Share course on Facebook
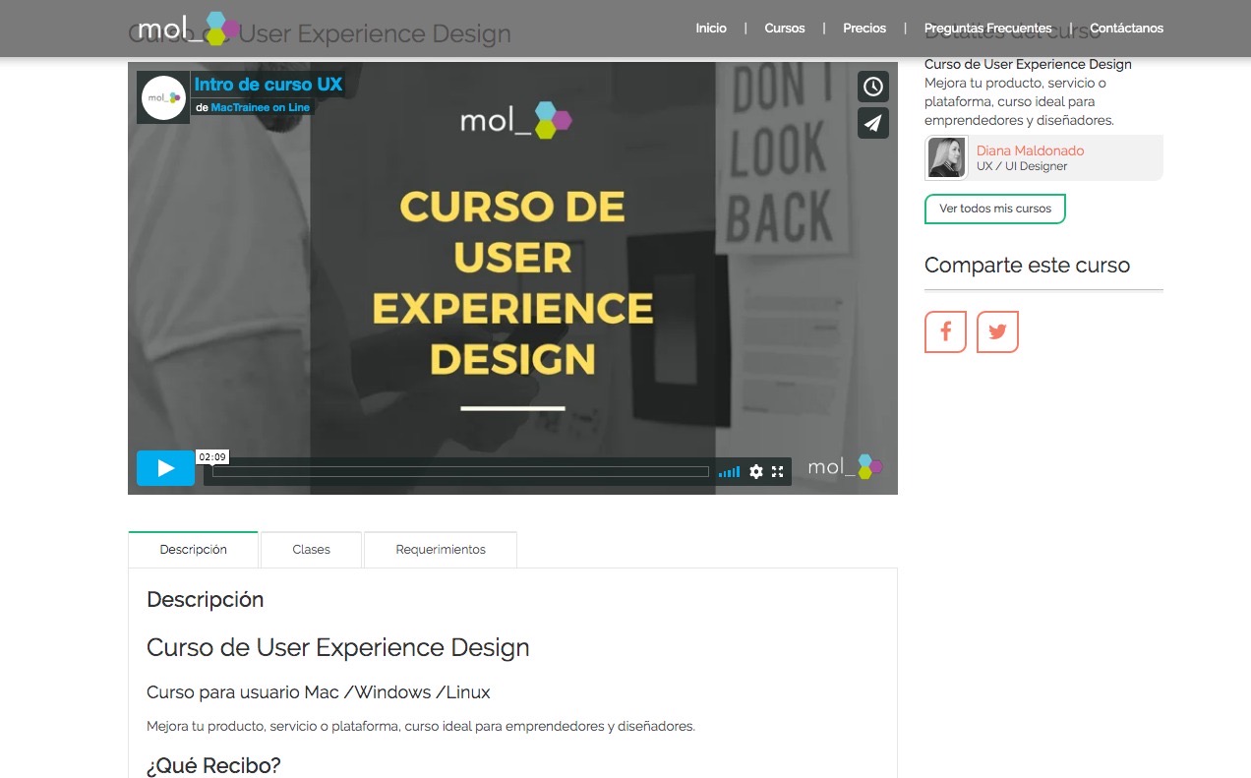 click(945, 331)
